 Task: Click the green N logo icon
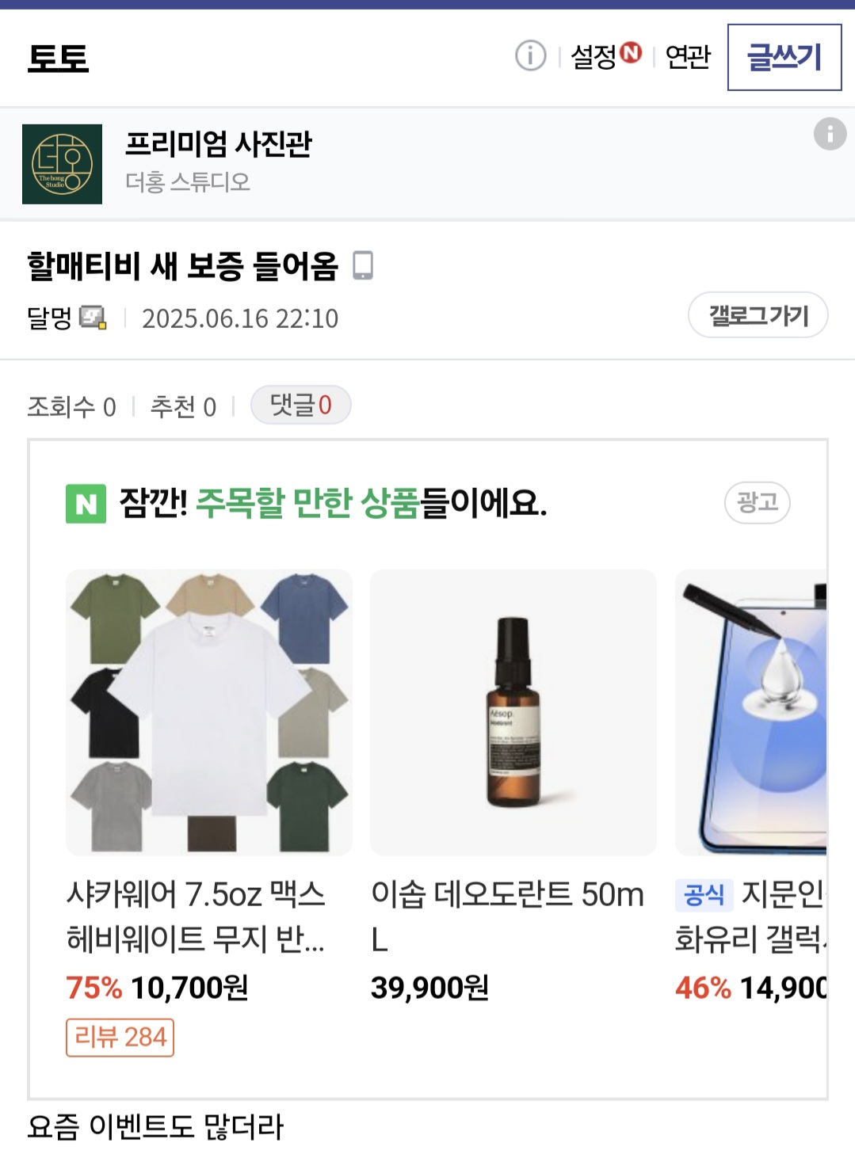pos(86,504)
